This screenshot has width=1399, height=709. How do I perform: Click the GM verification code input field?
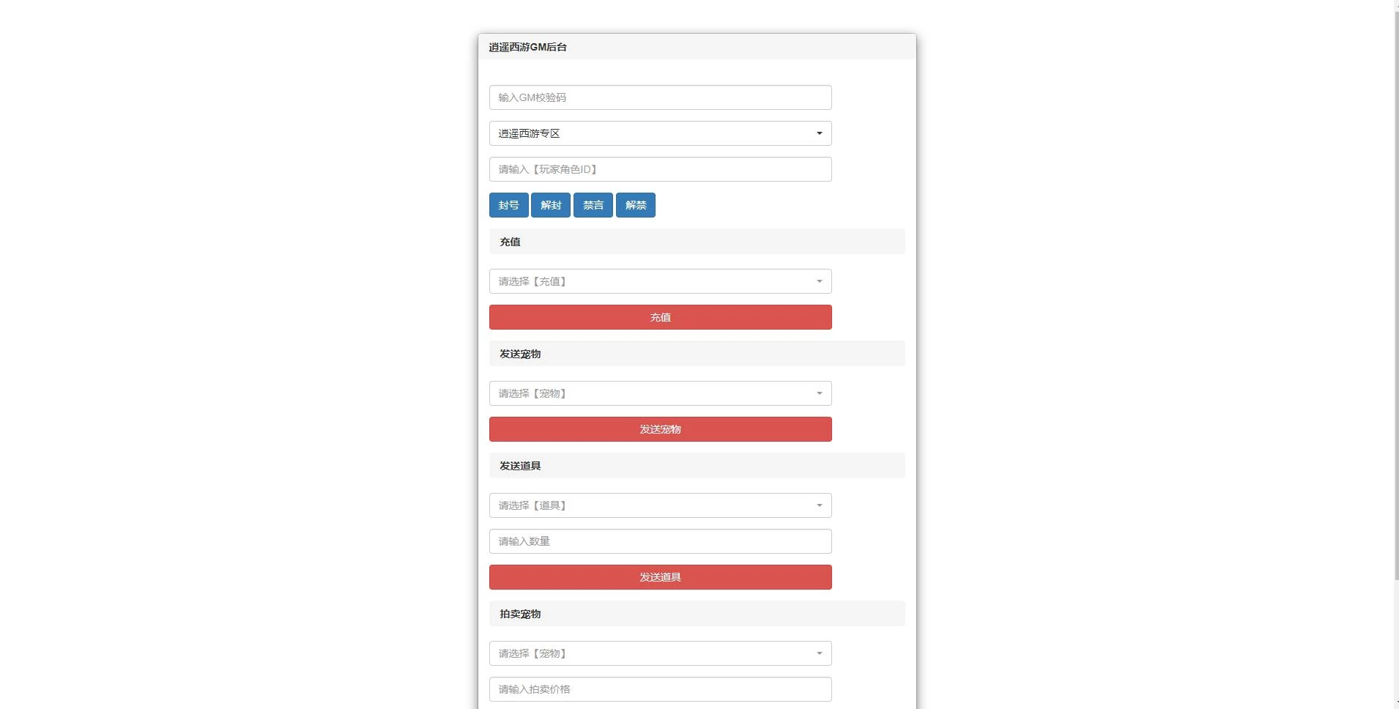[x=660, y=97]
